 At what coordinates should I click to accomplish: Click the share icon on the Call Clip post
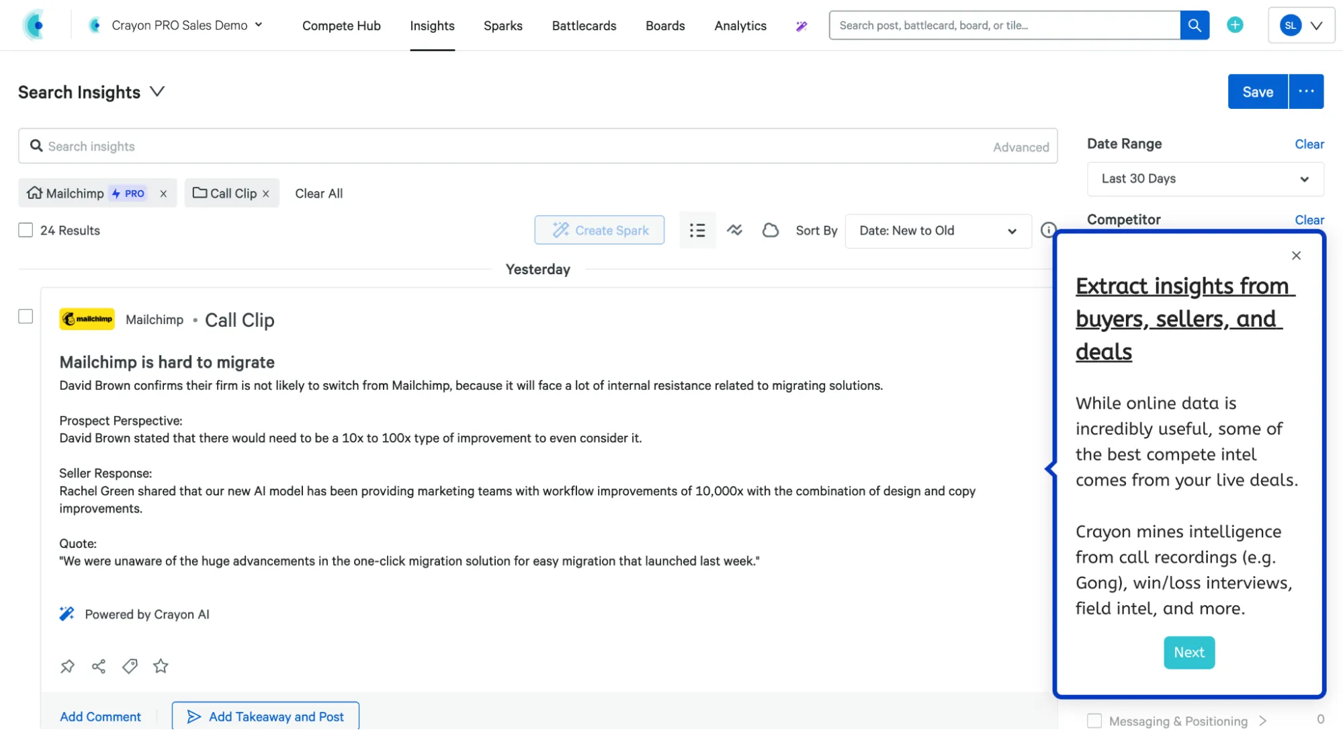[x=99, y=666]
